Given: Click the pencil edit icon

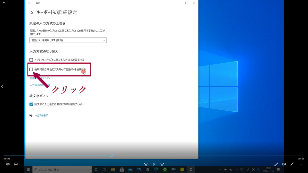Looking at the screenshot, I should click(276, 164).
